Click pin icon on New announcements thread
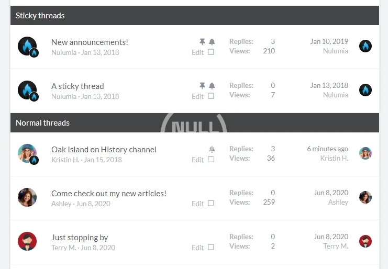Screen dimensions: 388x269 (202, 42)
